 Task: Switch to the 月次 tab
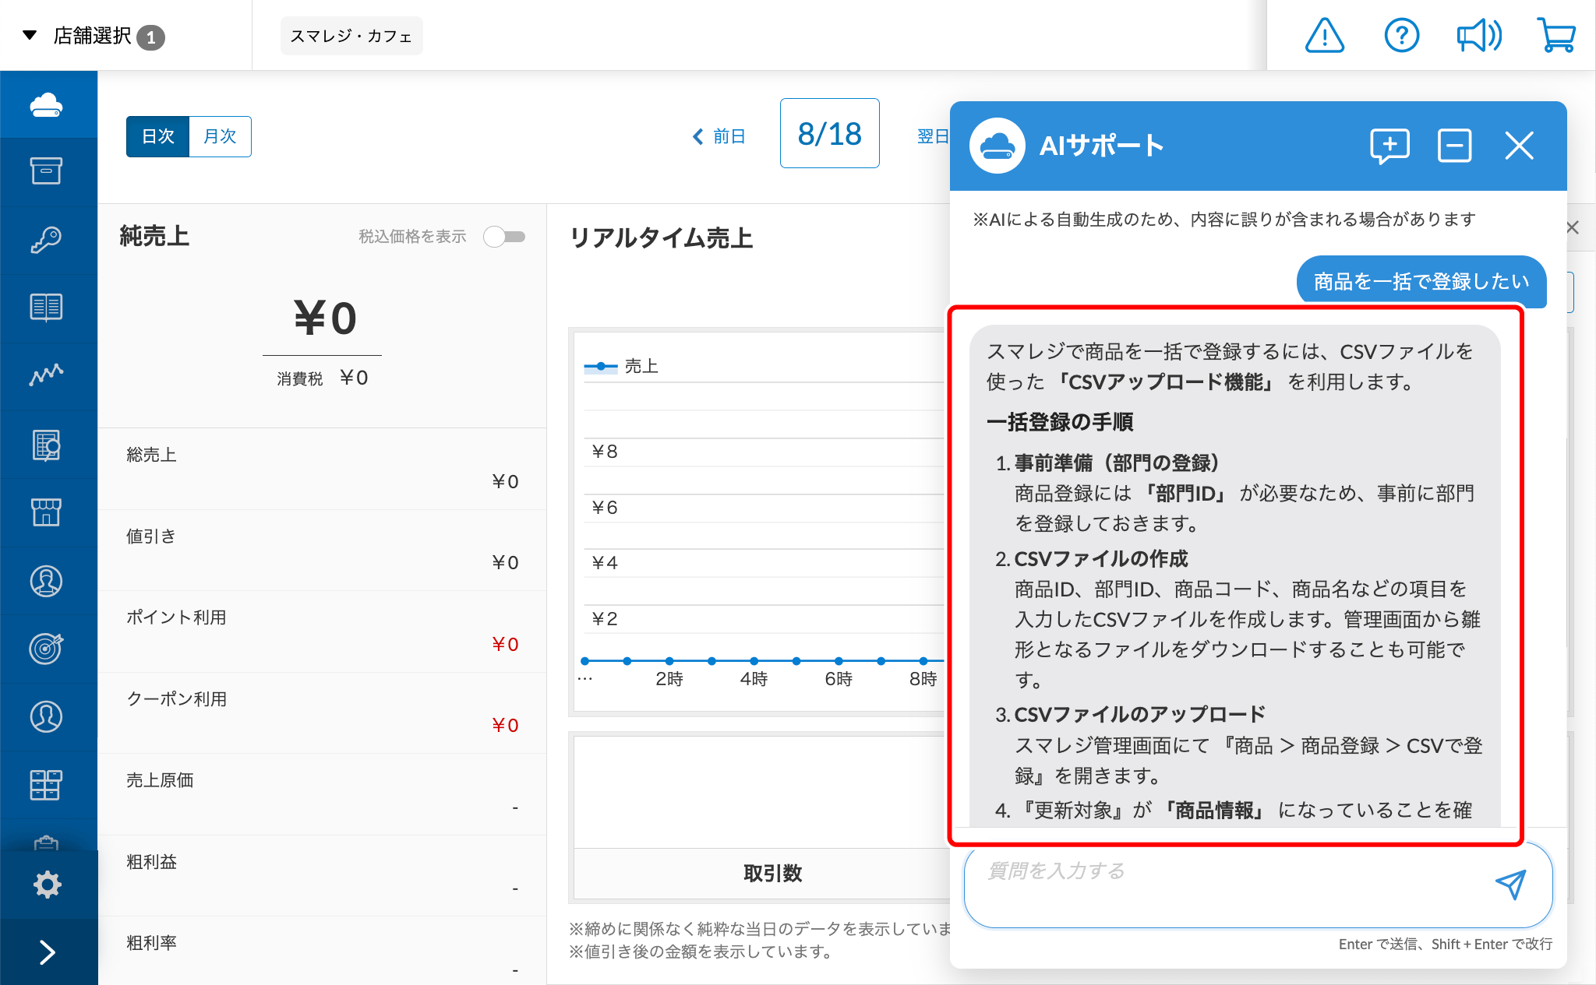(x=221, y=136)
